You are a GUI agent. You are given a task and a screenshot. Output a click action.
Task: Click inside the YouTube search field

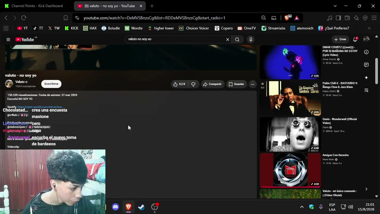175,39
